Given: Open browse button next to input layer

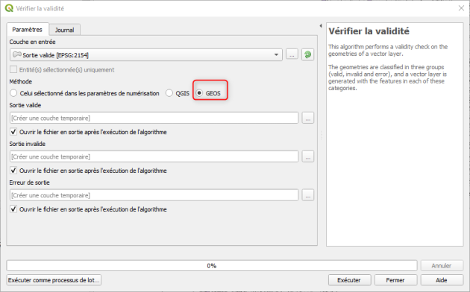Looking at the screenshot, I should pyautogui.click(x=292, y=55).
